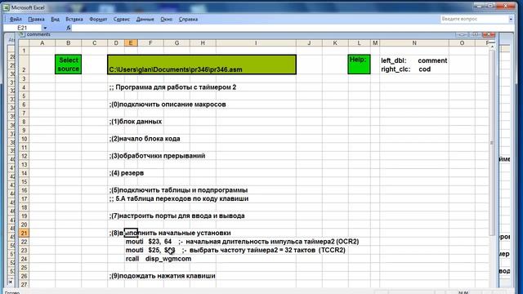Click the first sheet tab navigation arrow

coord(11,282)
